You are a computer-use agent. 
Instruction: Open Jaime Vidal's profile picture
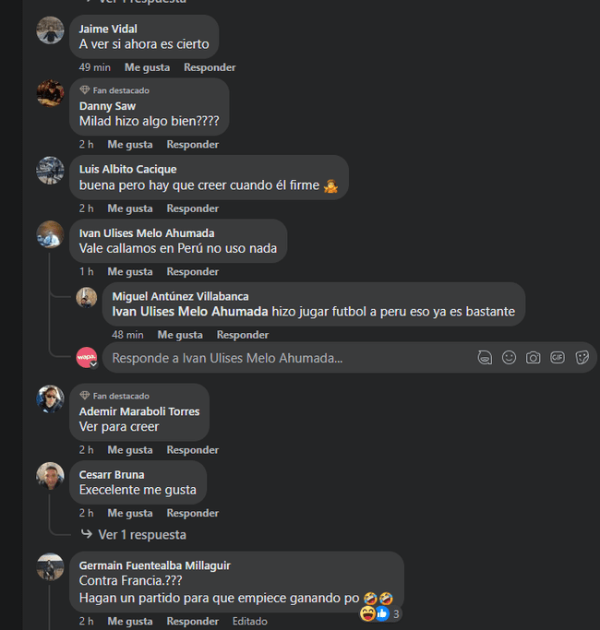(x=50, y=30)
